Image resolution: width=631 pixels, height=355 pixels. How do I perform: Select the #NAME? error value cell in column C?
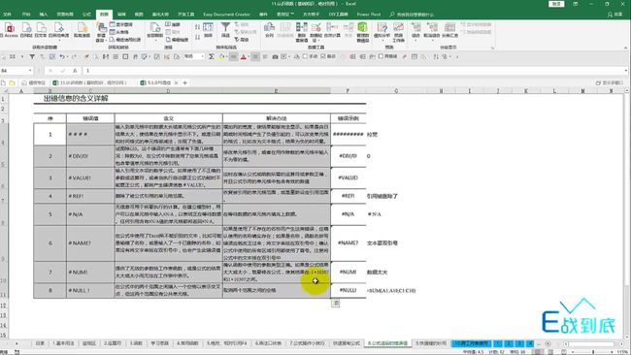[x=90, y=243]
